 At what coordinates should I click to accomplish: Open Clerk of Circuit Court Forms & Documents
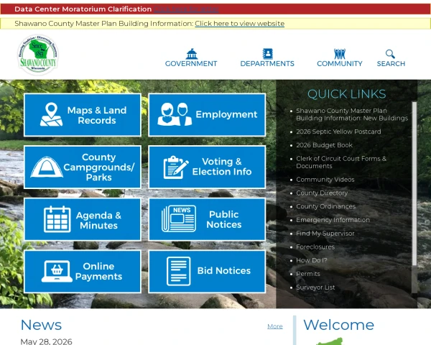(341, 162)
